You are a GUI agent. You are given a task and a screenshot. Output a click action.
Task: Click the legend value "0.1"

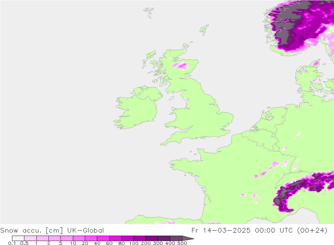pos(12,243)
